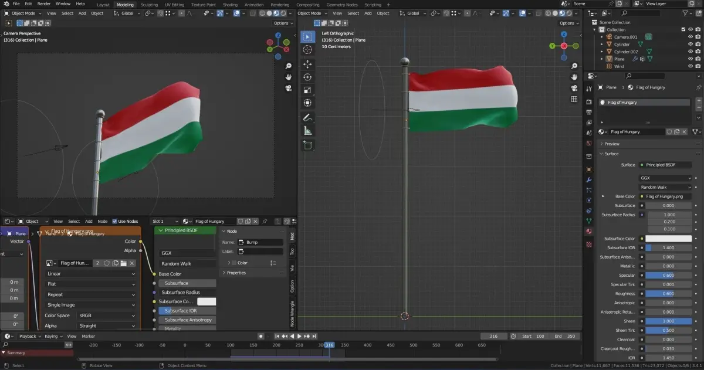Select the Transform tool in right viewport

[x=307, y=103]
